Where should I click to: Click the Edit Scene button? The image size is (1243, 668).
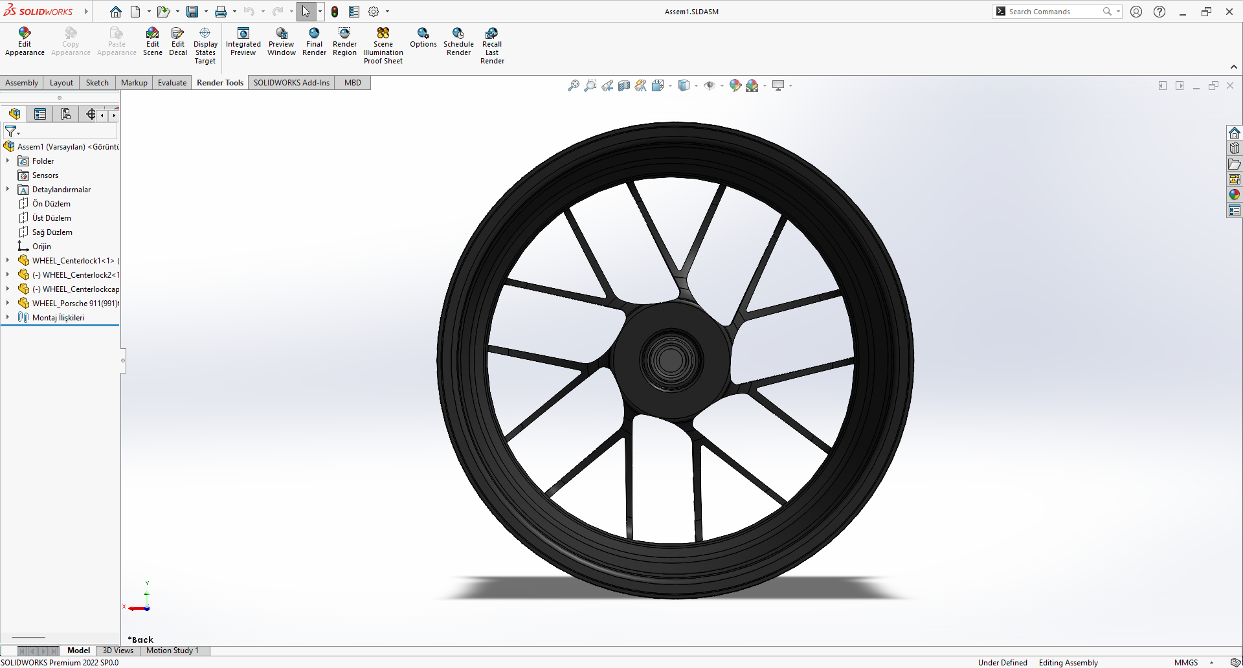point(153,42)
